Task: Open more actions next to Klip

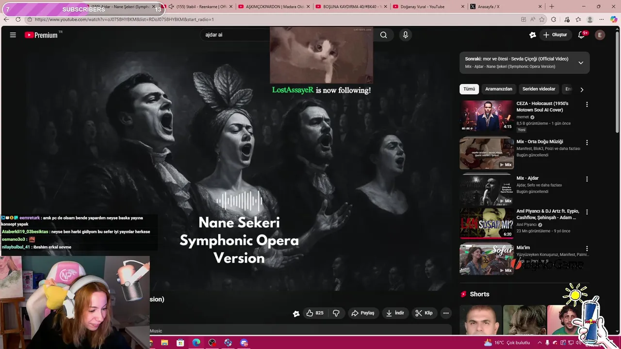Action: point(446,313)
